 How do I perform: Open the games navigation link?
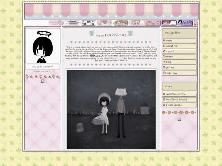[179, 67]
